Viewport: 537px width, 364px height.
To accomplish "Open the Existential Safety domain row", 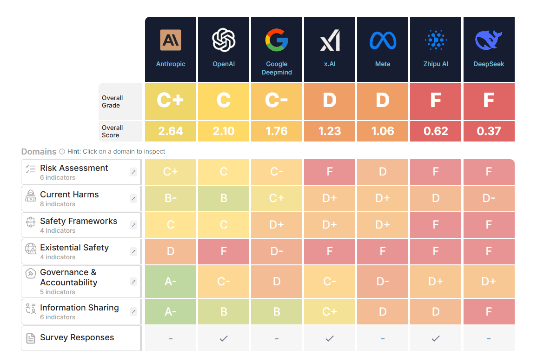I will [81, 251].
